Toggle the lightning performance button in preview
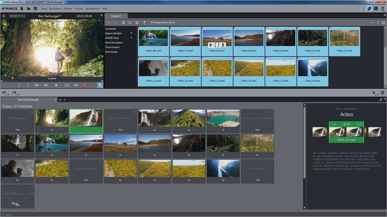Image resolution: width=387 pixels, height=217 pixels. (100, 85)
